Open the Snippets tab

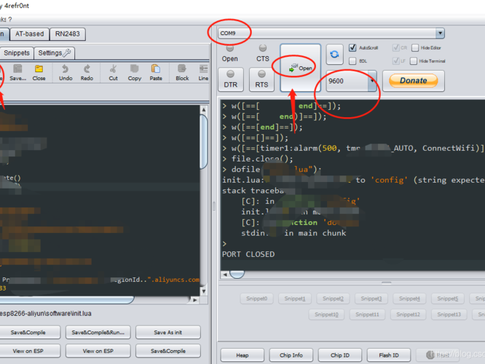tap(17, 53)
